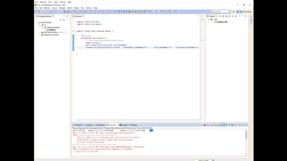Image resolution: width=287 pixels, height=161 pixels.
Task: Open the VirtualBox Machine menu
Action: pyautogui.click(x=43, y=2)
